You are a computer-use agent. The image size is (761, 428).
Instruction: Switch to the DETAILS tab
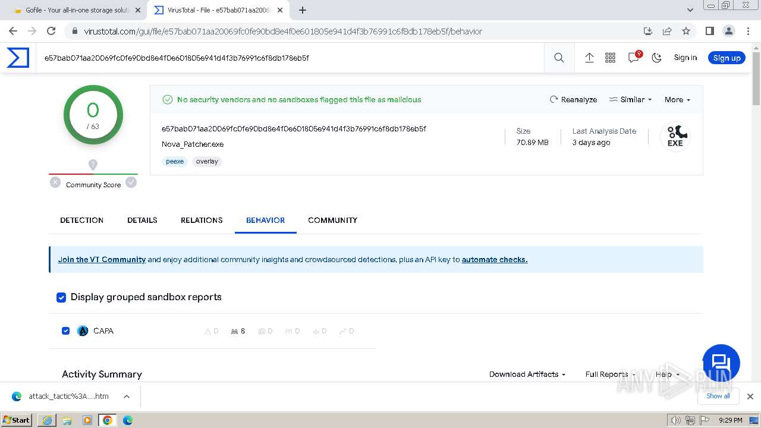142,220
